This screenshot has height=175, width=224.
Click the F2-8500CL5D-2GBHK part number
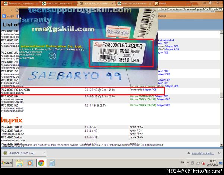coord(12,102)
